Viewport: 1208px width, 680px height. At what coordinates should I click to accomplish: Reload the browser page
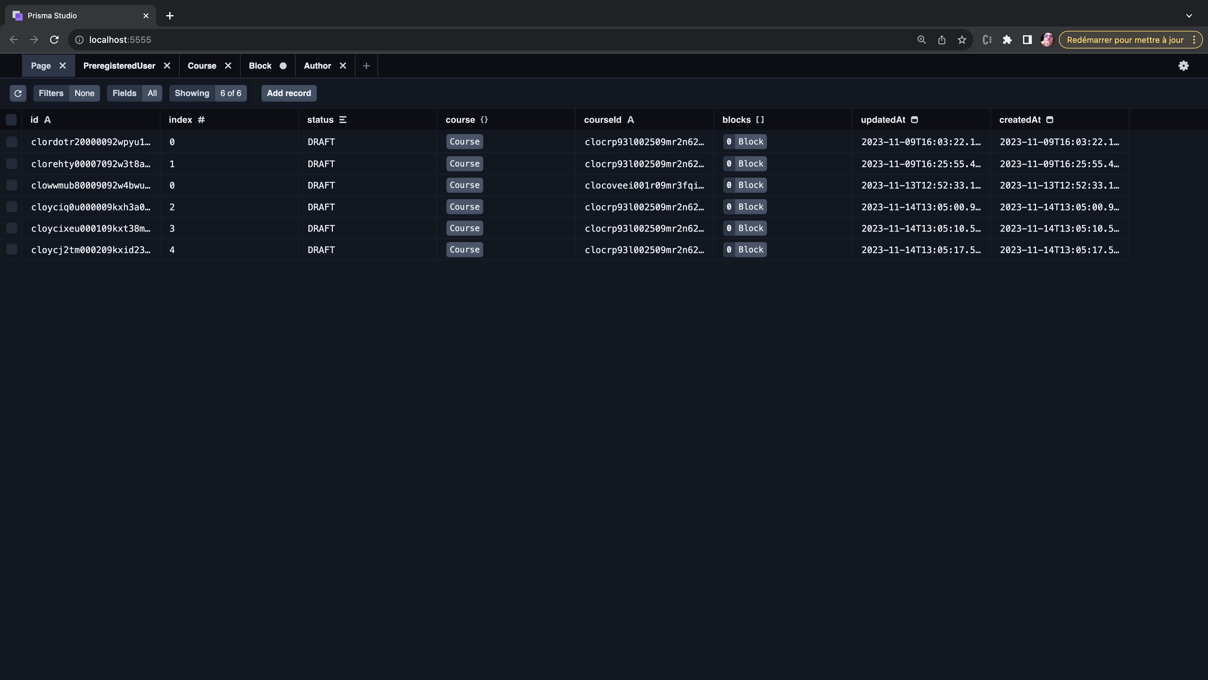point(54,40)
